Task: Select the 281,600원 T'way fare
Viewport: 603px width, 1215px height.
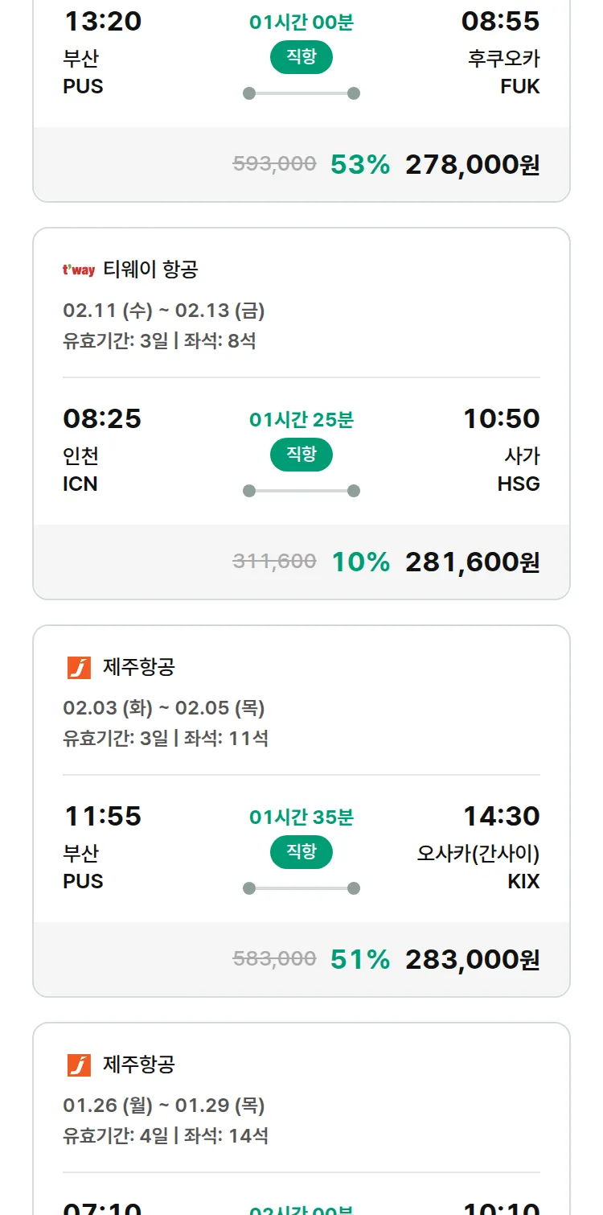Action: [472, 562]
